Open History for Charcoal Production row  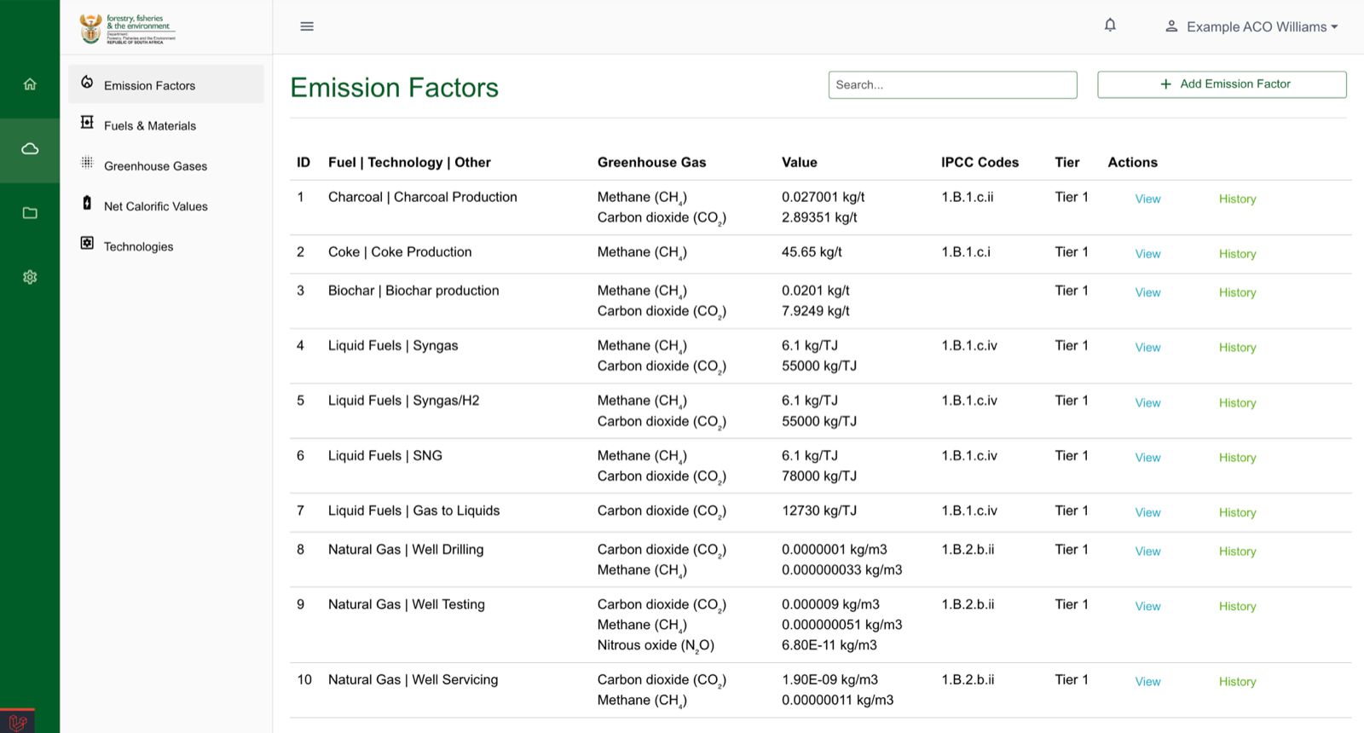point(1237,199)
